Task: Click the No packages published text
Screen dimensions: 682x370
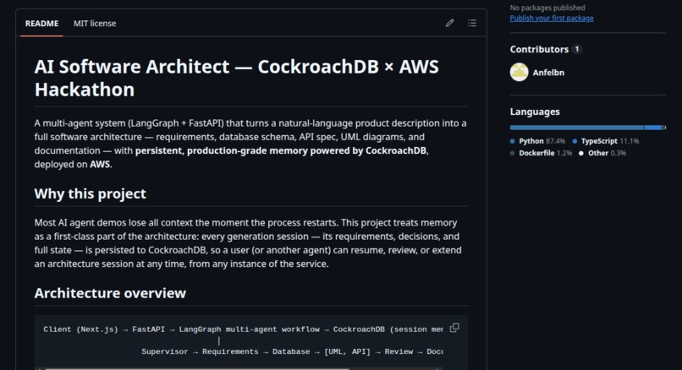Action: click(x=547, y=8)
